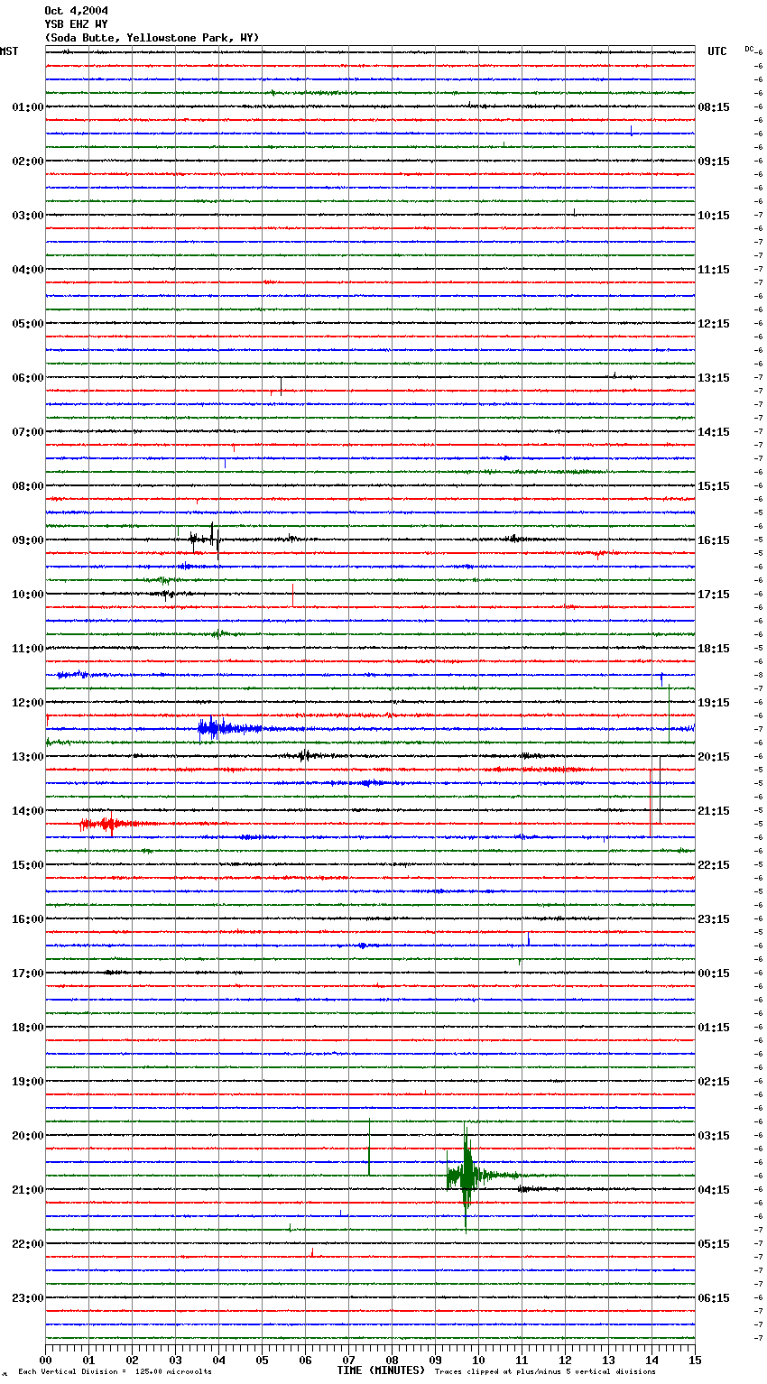Select the 13:00 MST row label
767x1384 pixels.
pos(27,757)
